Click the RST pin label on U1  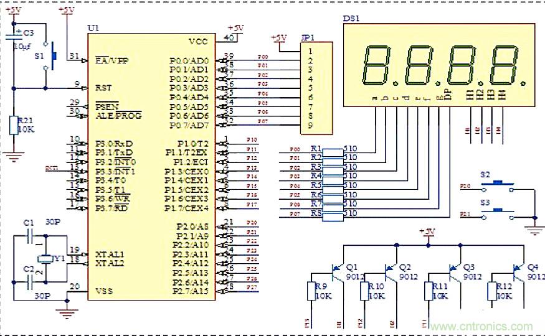104,88
